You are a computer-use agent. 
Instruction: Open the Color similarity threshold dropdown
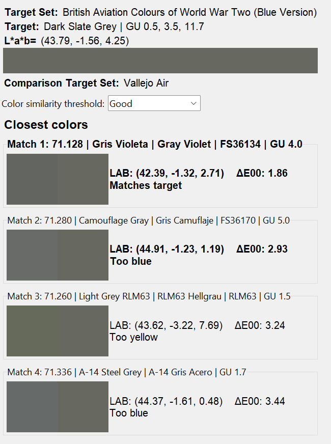tap(154, 103)
